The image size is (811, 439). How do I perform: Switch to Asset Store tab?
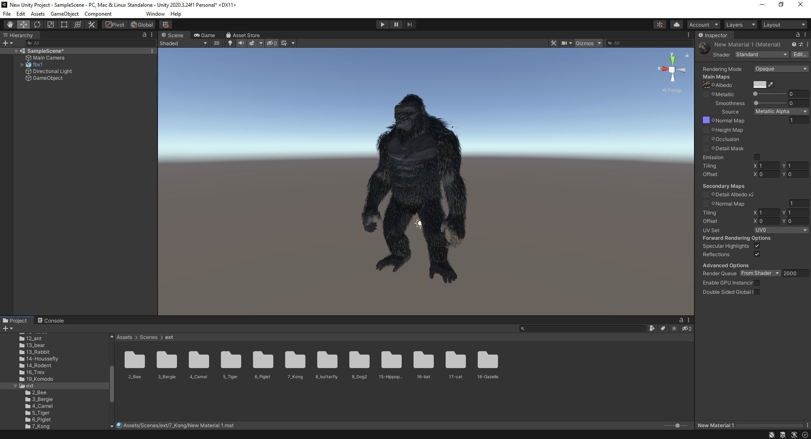pos(243,35)
